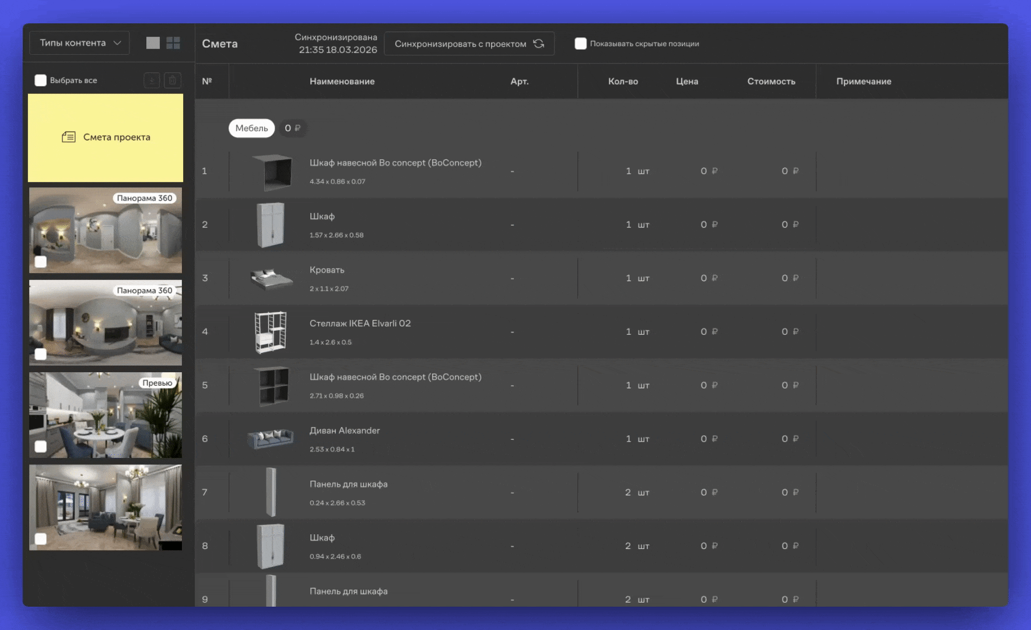Check the first Панорама 360 thumbnail checkbox
The image size is (1031, 630).
(40, 261)
